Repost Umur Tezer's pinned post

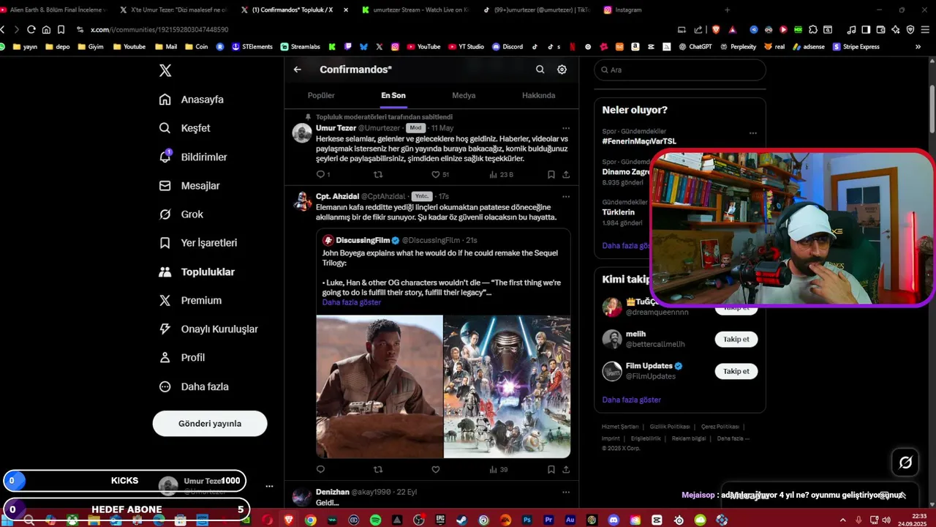(x=378, y=175)
